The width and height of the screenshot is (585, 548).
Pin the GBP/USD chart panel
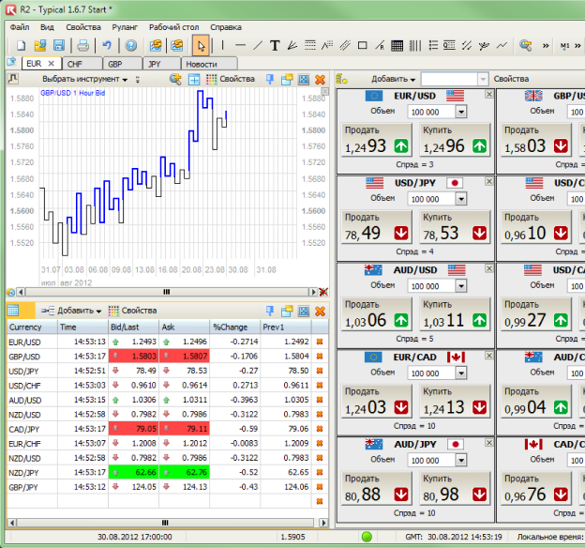[x=270, y=79]
